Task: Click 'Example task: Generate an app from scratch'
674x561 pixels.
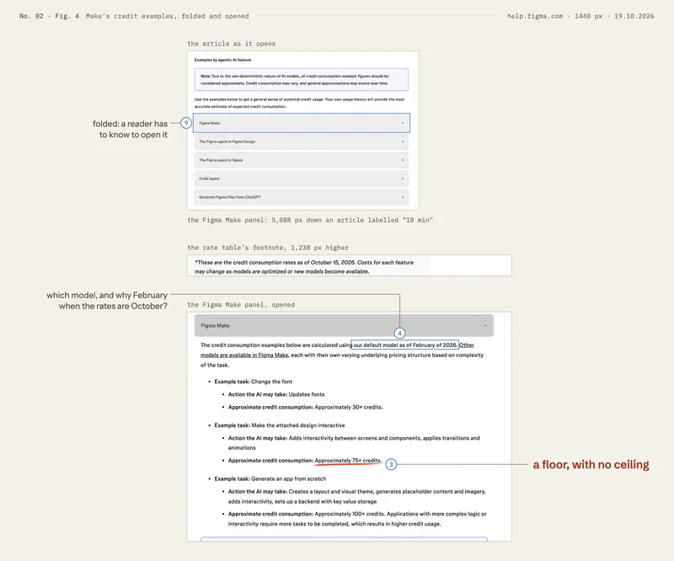Action: pyautogui.click(x=270, y=478)
